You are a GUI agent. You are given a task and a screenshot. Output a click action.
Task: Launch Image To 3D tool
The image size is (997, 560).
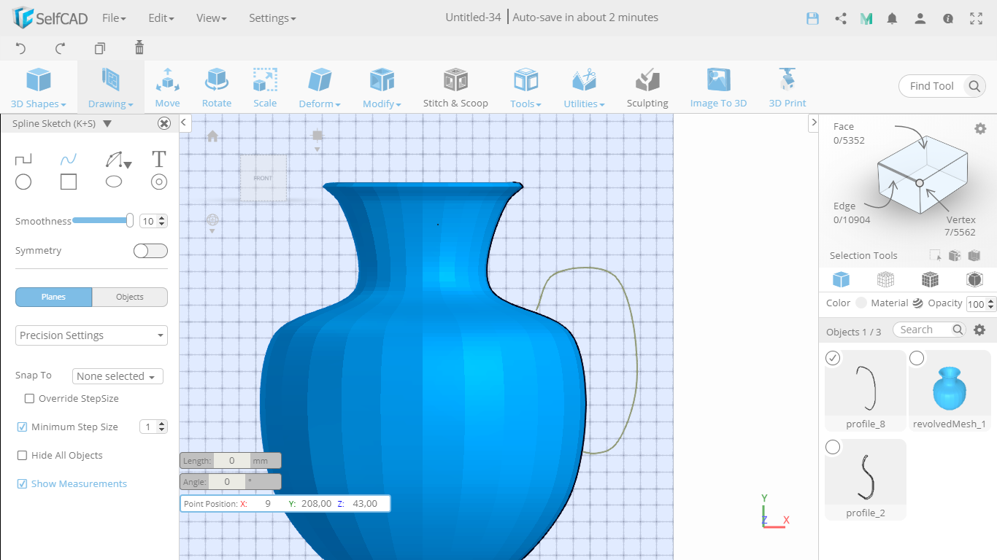pyautogui.click(x=718, y=87)
